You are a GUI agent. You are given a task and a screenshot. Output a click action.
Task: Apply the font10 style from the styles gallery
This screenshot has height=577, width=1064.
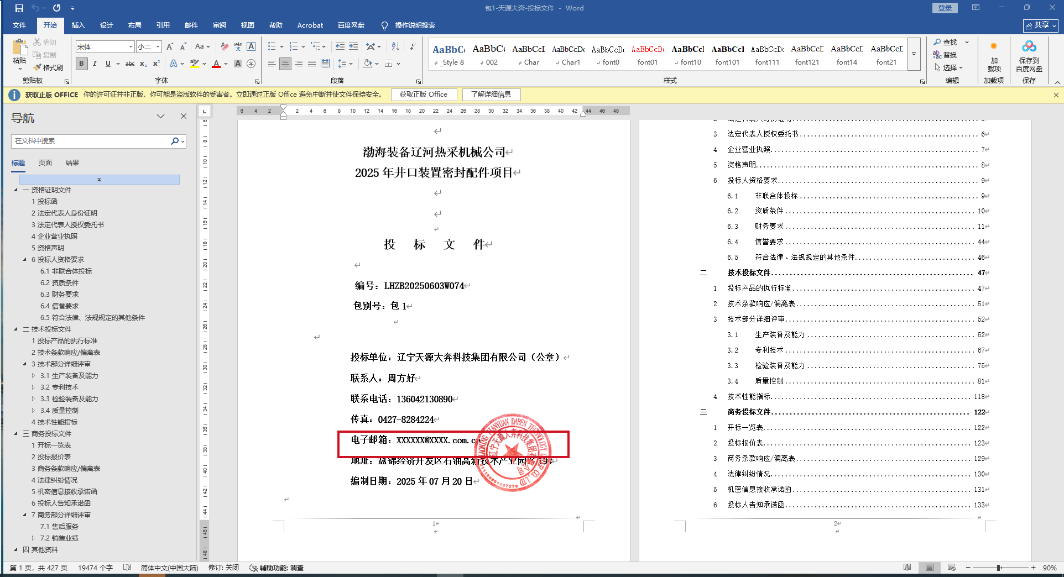[x=687, y=54]
